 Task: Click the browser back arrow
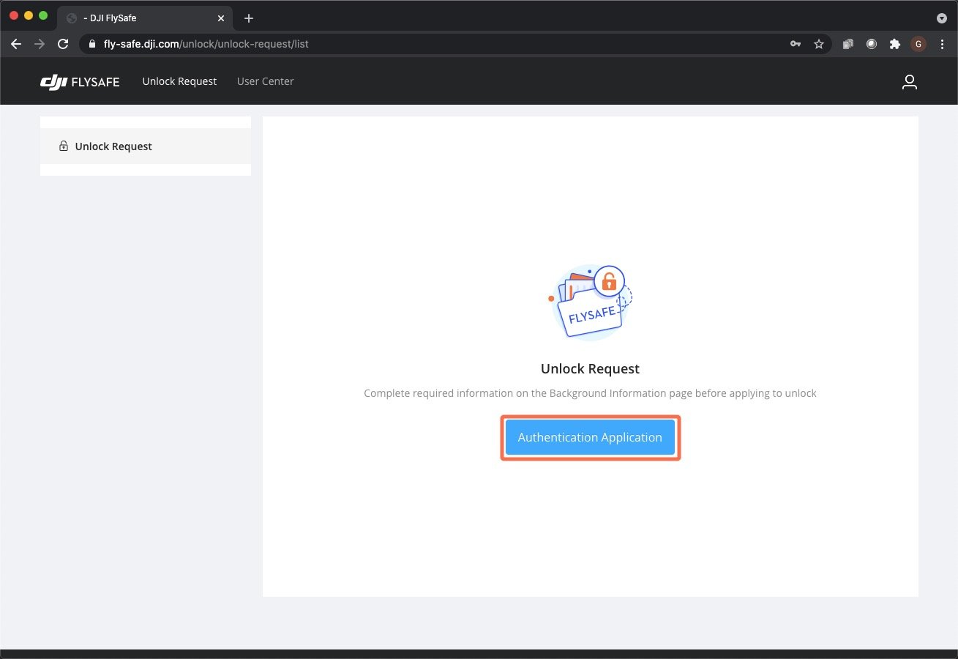tap(16, 44)
